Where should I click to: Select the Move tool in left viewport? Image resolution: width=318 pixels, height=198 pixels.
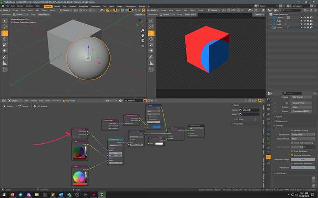[x=5, y=33]
